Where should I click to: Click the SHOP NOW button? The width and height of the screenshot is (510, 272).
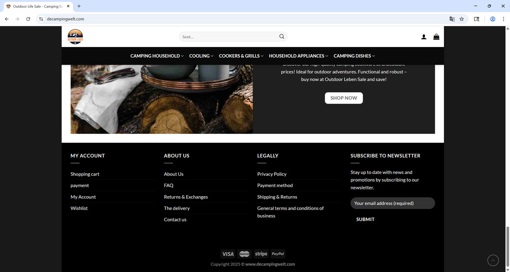tap(344, 98)
